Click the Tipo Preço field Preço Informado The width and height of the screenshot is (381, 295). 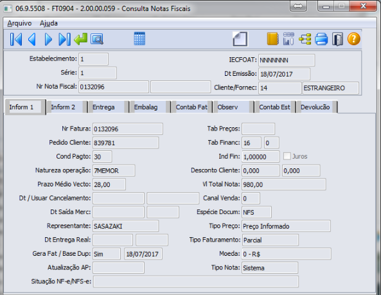287,226
